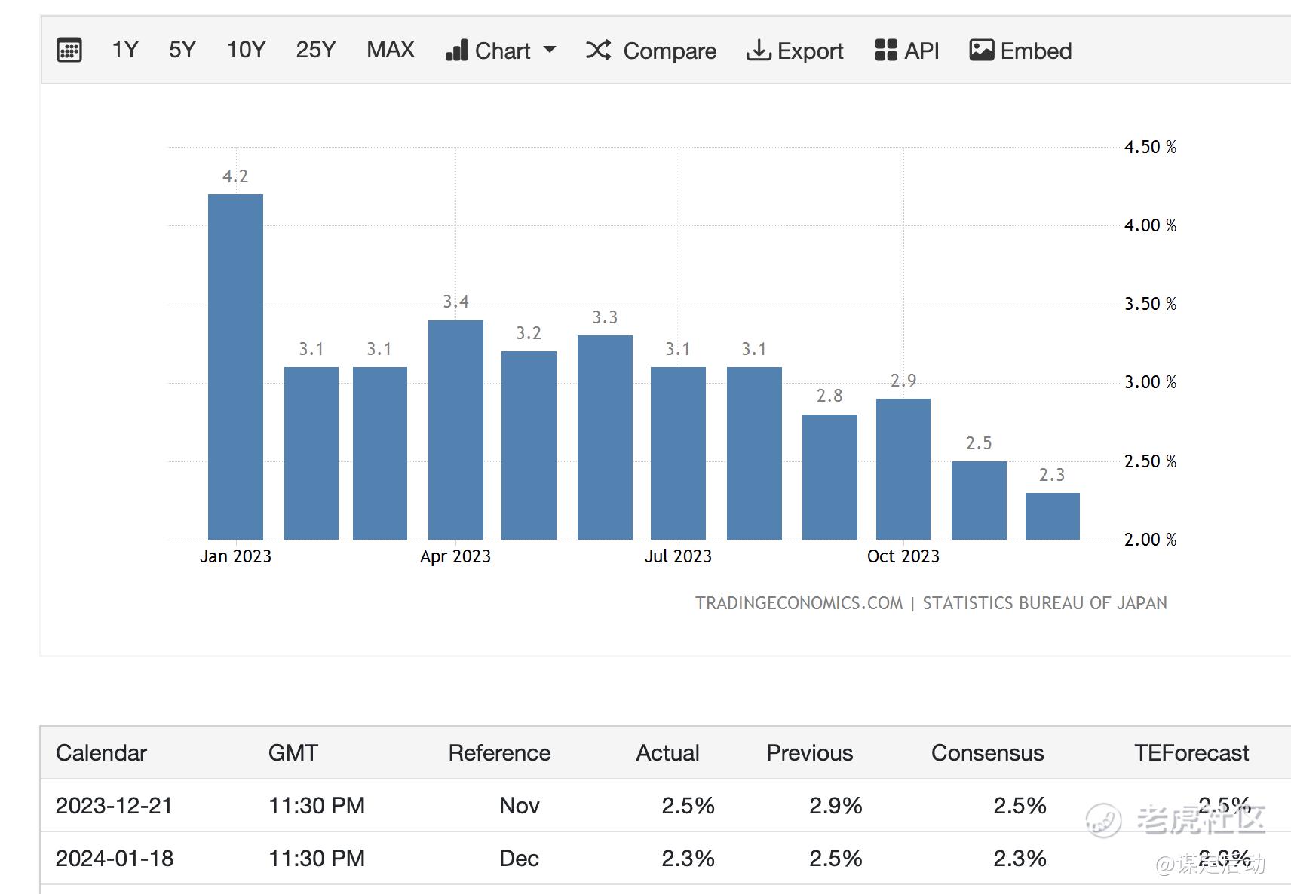Image resolution: width=1291 pixels, height=894 pixels.
Task: Click the bar labeled 2.8
Action: click(829, 477)
